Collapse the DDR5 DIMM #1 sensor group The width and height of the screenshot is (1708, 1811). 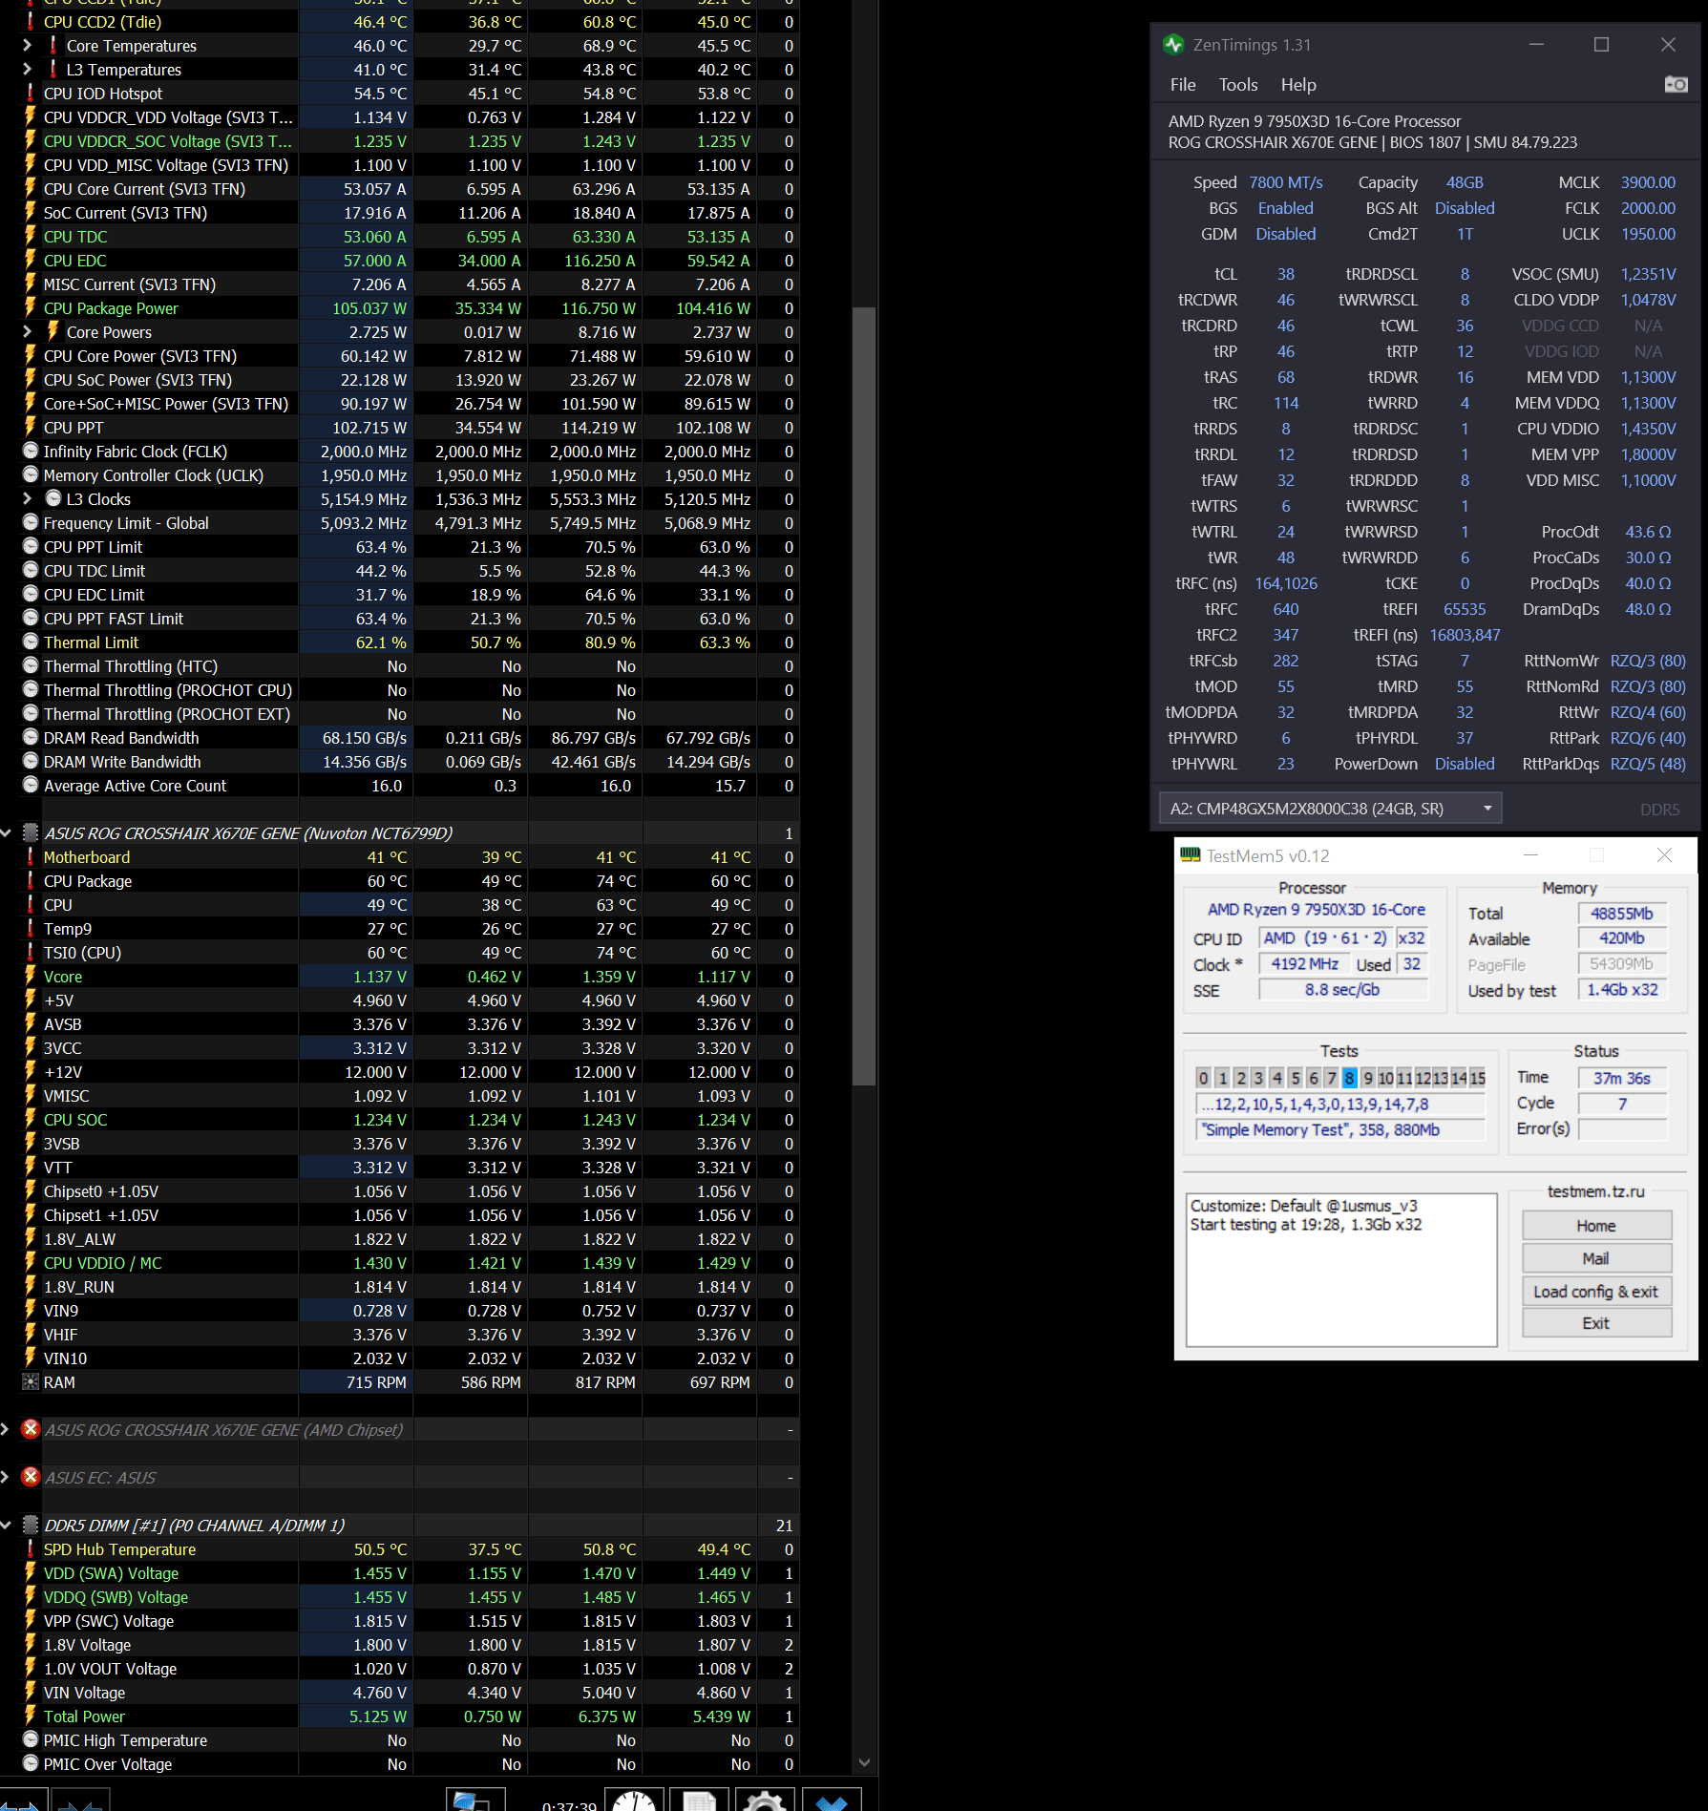tap(6, 1525)
